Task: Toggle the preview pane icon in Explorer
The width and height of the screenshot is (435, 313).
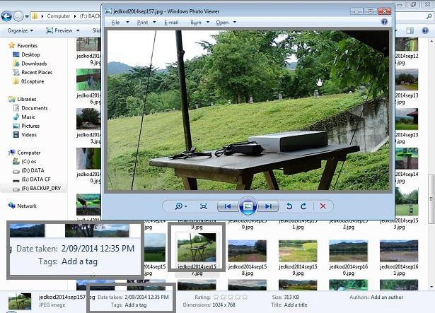Action: pos(410,30)
